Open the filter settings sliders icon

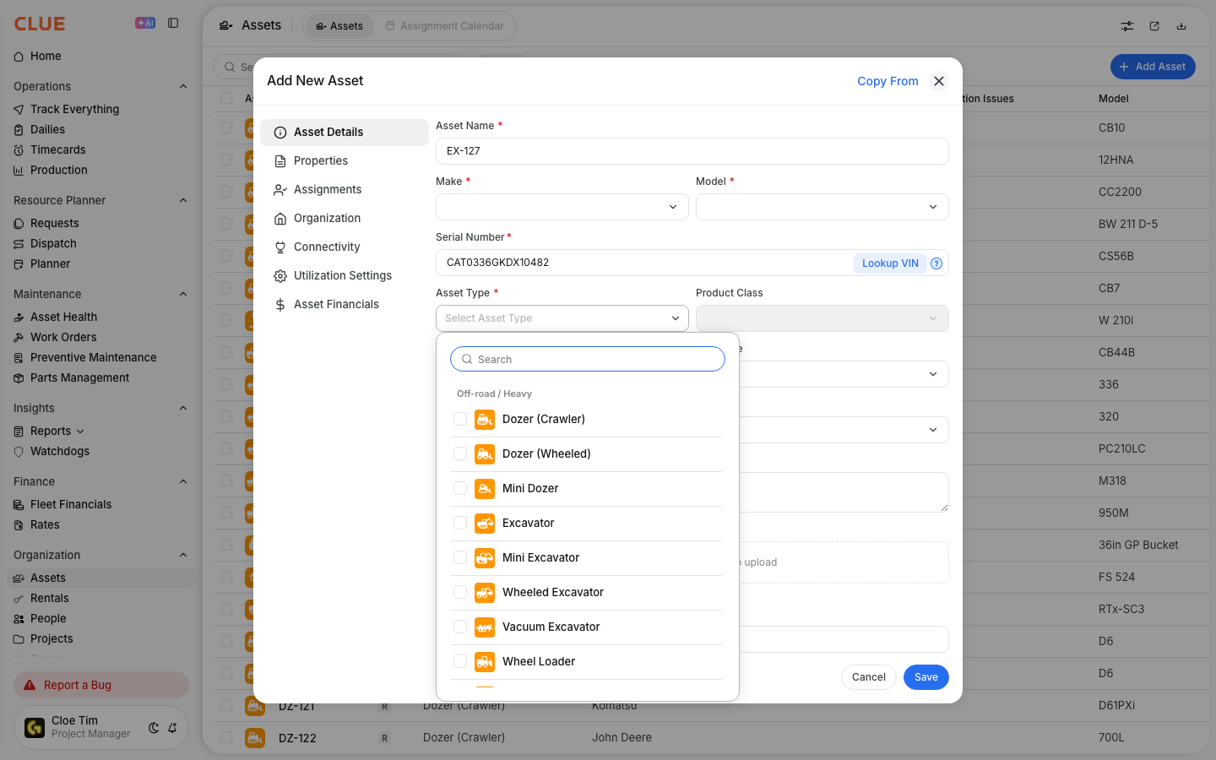click(x=1127, y=26)
